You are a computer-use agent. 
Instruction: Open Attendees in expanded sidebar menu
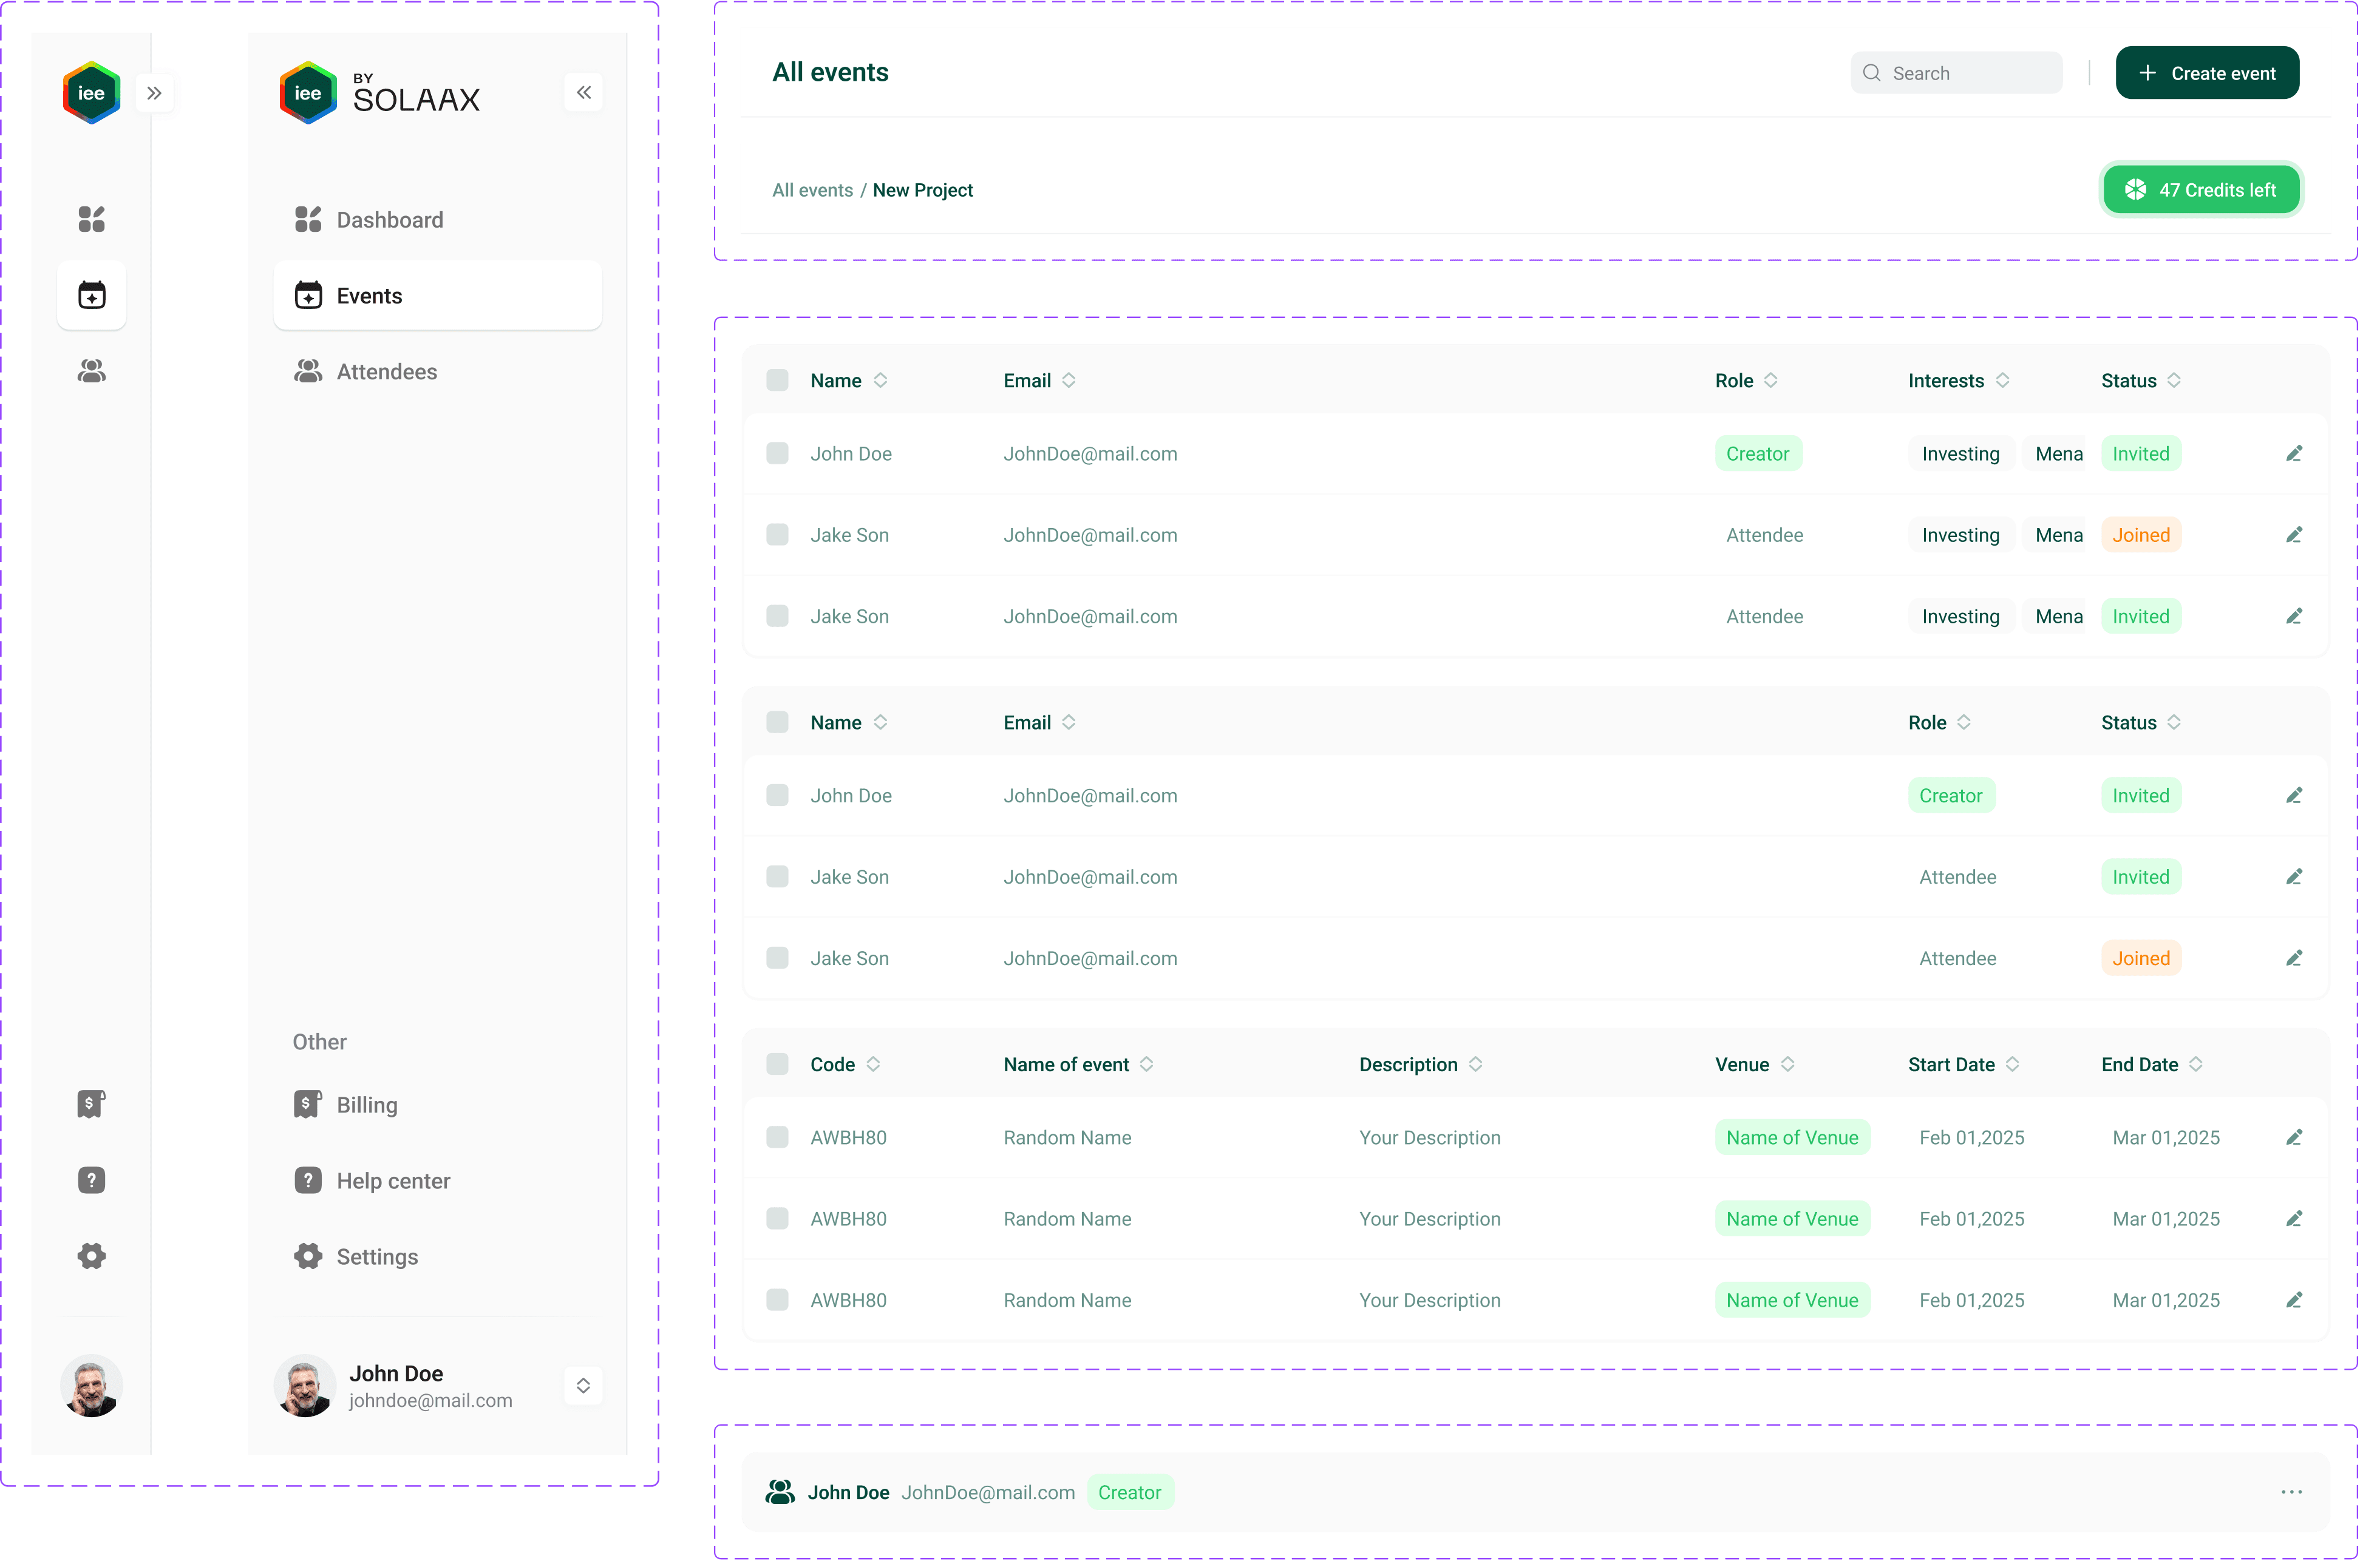click(x=386, y=372)
